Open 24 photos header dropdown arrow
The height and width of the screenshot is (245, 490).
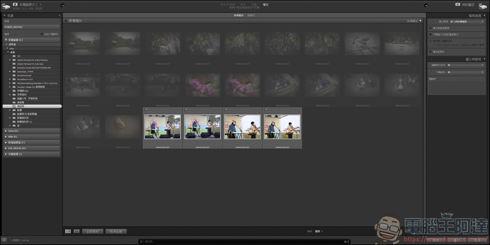coord(420,21)
